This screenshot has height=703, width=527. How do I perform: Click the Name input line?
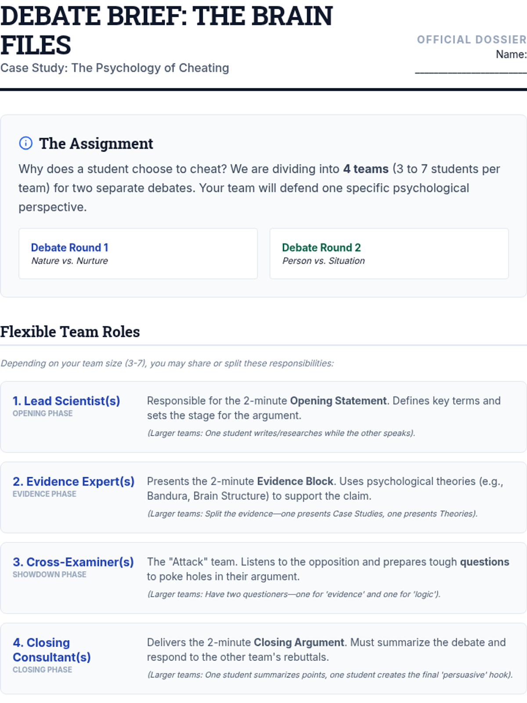(x=471, y=69)
